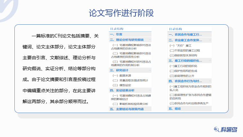Screen dimensions: 243x137
Task: Open 一、农民合作与雇工行… heading
Action: click(185, 35)
